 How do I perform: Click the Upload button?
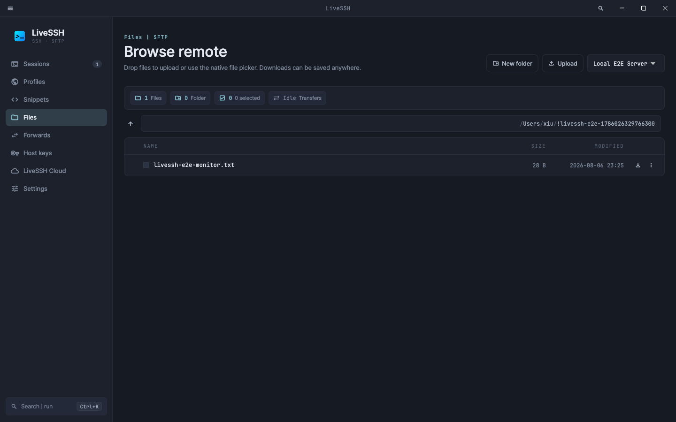coord(563,63)
